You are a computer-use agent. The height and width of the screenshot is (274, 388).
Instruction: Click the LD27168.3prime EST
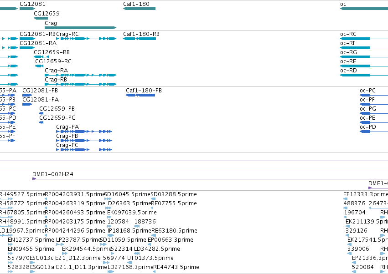point(111,272)
